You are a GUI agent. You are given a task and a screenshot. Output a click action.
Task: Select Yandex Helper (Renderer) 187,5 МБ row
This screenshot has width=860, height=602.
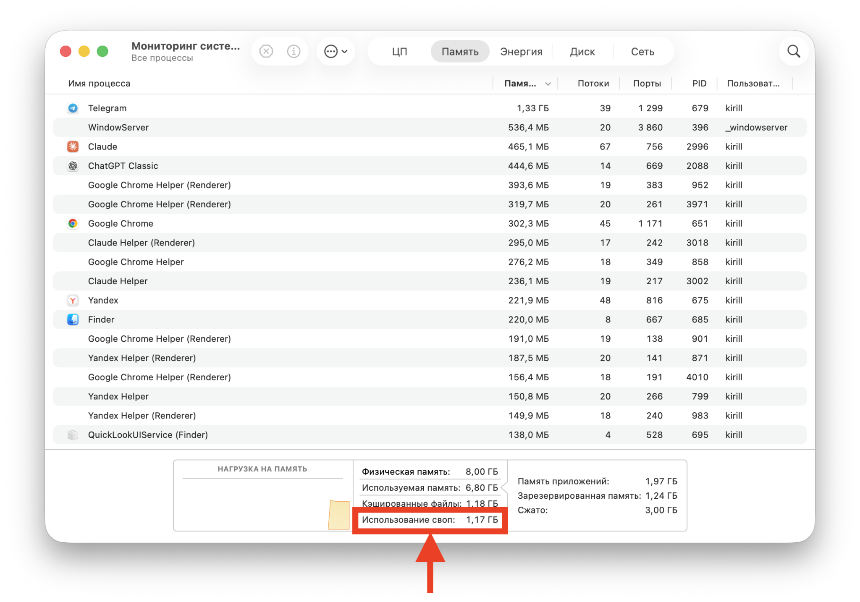430,358
